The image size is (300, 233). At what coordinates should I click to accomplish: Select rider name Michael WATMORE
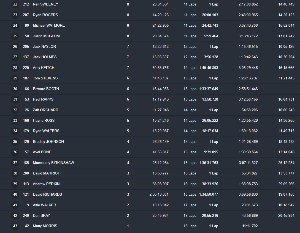49,25
